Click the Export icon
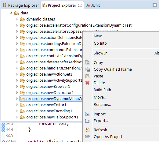 (87, 121)
